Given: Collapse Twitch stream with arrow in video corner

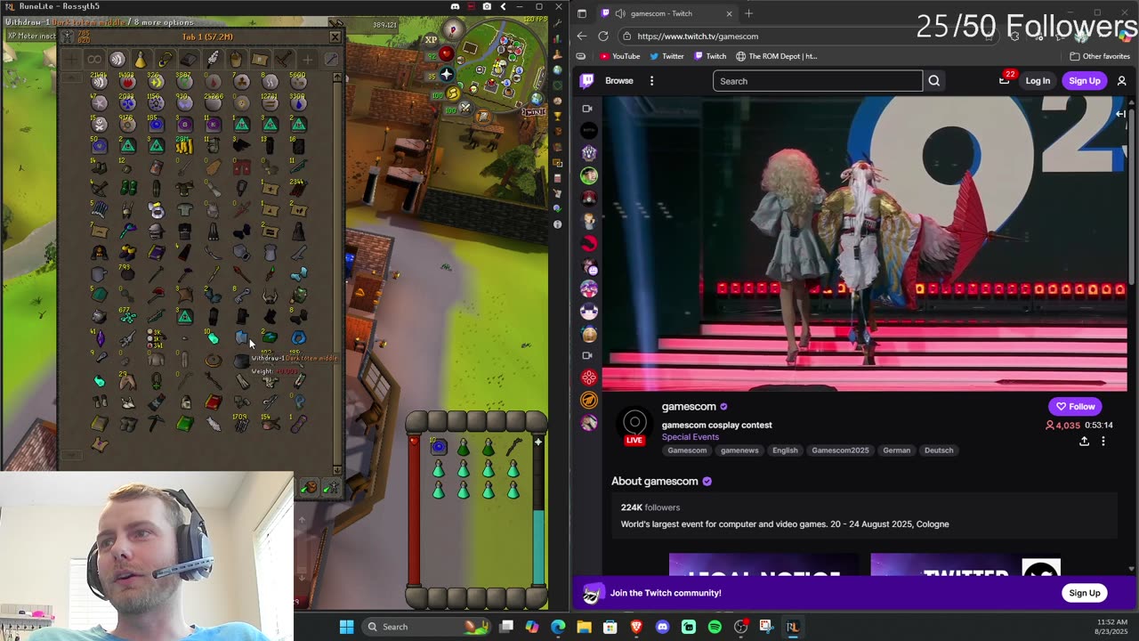Looking at the screenshot, I should [1120, 114].
